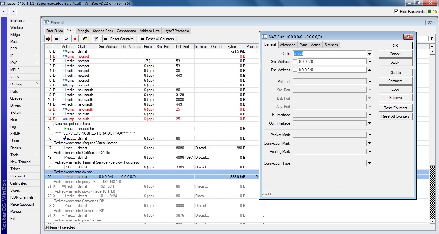Image resolution: width=439 pixels, height=234 pixels.
Task: Click the NAT Rule dialog title icon
Action: point(265,37)
